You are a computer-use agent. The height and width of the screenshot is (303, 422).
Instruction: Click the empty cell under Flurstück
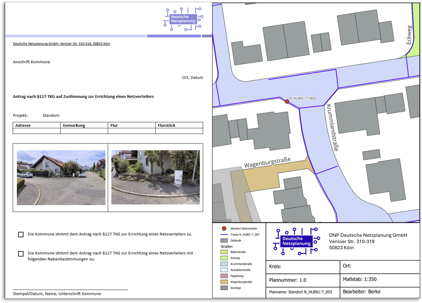point(179,131)
